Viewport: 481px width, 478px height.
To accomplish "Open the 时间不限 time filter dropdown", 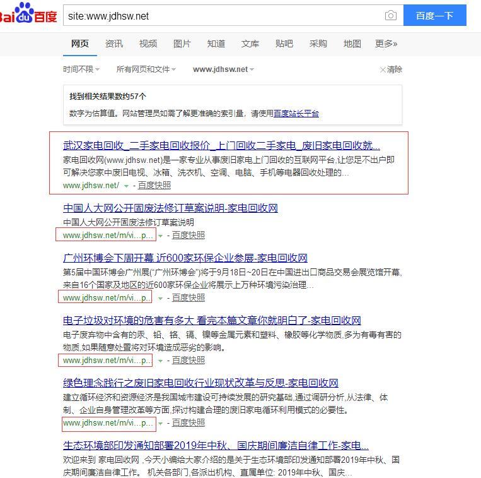I will click(81, 69).
